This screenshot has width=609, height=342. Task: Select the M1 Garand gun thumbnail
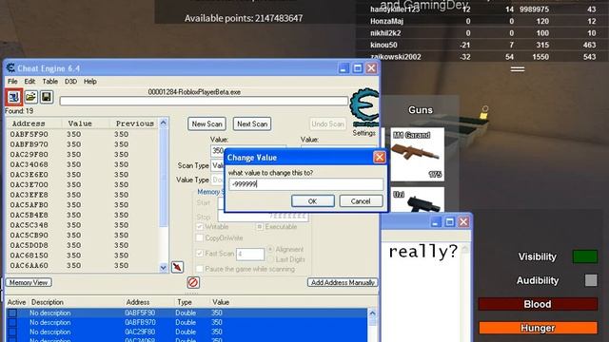[417, 154]
